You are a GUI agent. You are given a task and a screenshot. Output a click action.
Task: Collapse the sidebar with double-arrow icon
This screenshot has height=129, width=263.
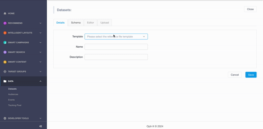click(x=40, y=126)
